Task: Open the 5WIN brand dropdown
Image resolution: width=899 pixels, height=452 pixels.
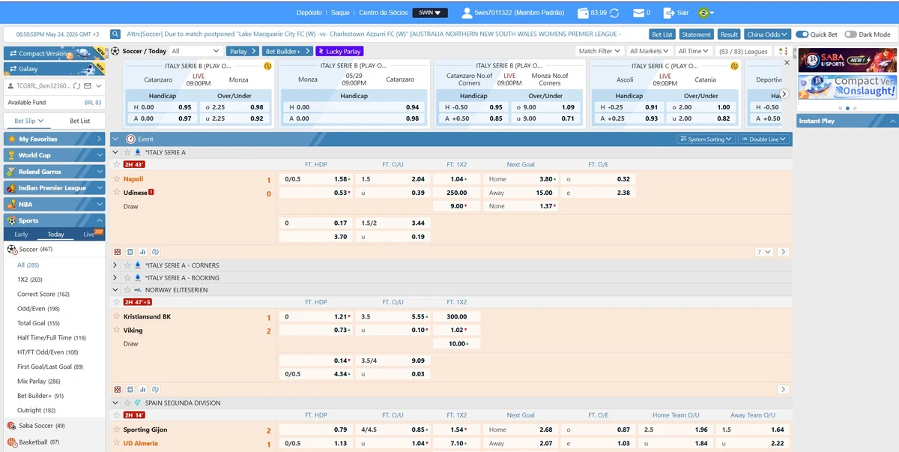Action: coord(432,13)
